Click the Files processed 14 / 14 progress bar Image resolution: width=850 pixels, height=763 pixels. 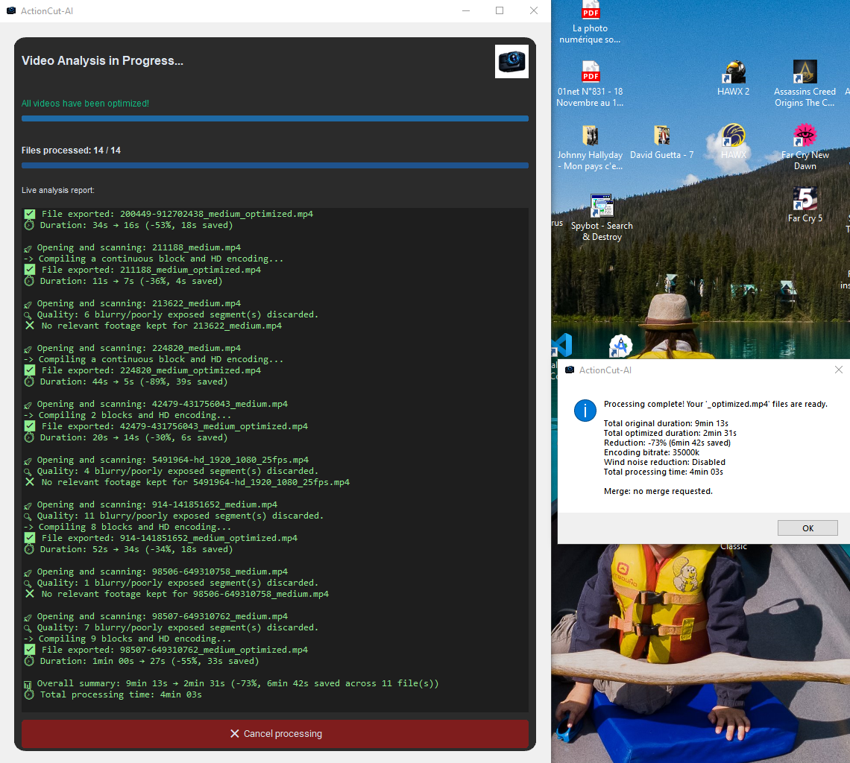[x=275, y=165]
